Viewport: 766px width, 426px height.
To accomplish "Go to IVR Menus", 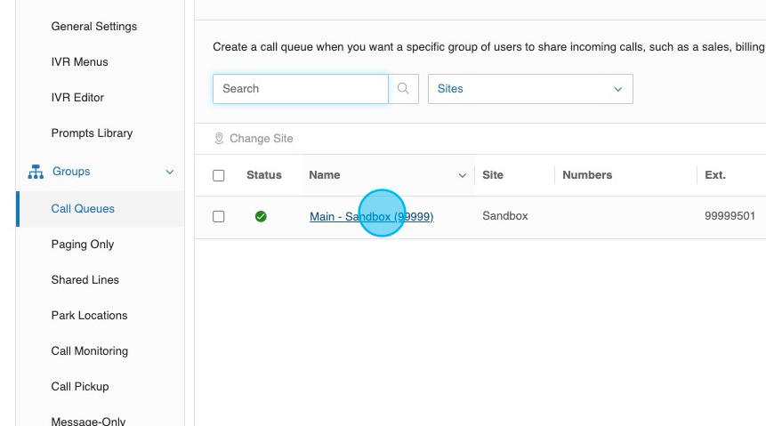I will [80, 62].
